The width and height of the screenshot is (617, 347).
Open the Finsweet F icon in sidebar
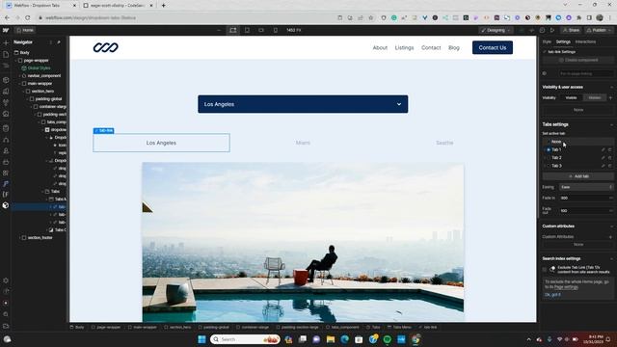[x=6, y=195]
